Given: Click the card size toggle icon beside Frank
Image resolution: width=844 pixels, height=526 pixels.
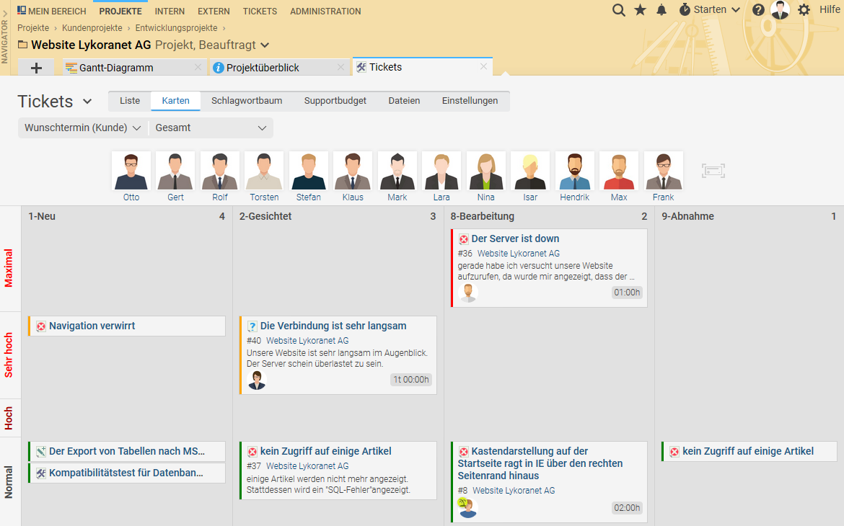Looking at the screenshot, I should [713, 171].
